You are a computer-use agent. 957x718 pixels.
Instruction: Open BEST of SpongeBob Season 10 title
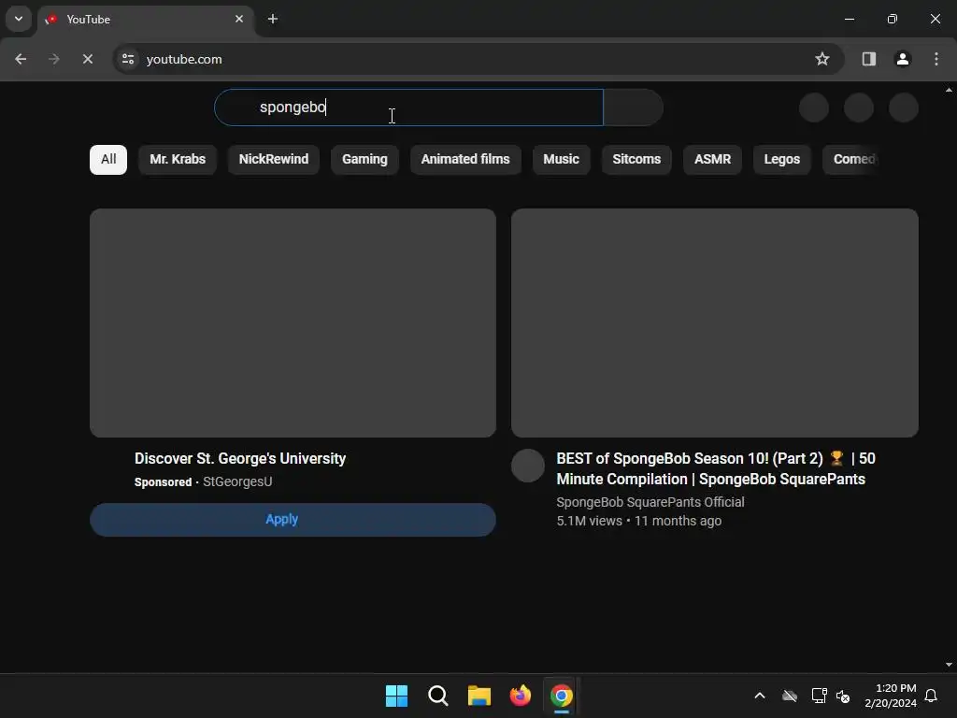[716, 469]
